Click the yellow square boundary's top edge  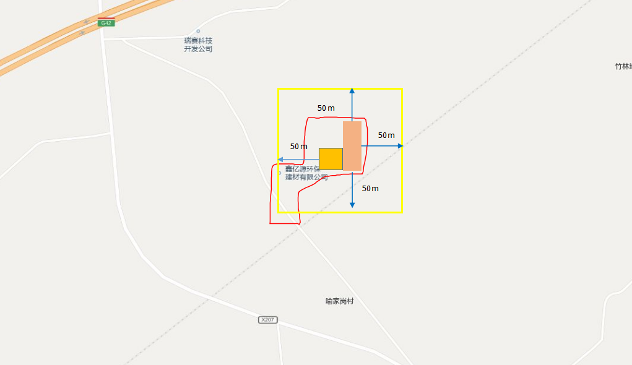coord(340,88)
